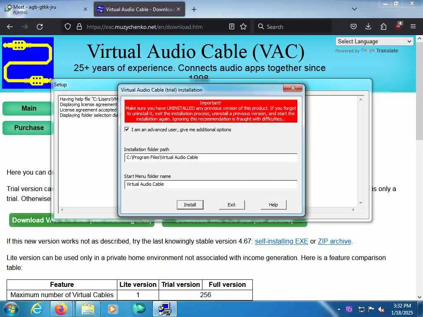Click the page scroll-down arrow
423x317 pixels.
pyautogui.click(x=419, y=297)
